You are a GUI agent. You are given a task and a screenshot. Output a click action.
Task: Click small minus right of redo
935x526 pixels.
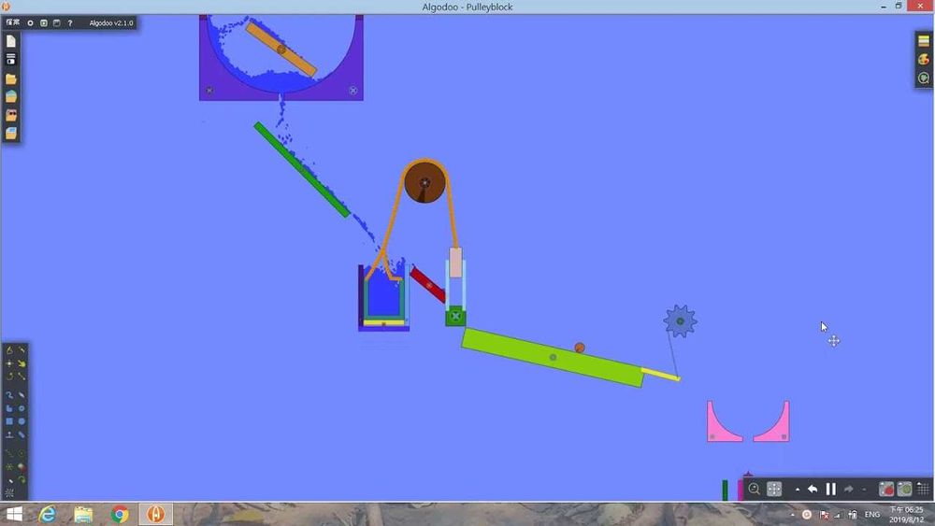(864, 490)
